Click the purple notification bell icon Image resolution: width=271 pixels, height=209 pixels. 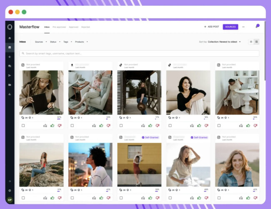tap(257, 26)
